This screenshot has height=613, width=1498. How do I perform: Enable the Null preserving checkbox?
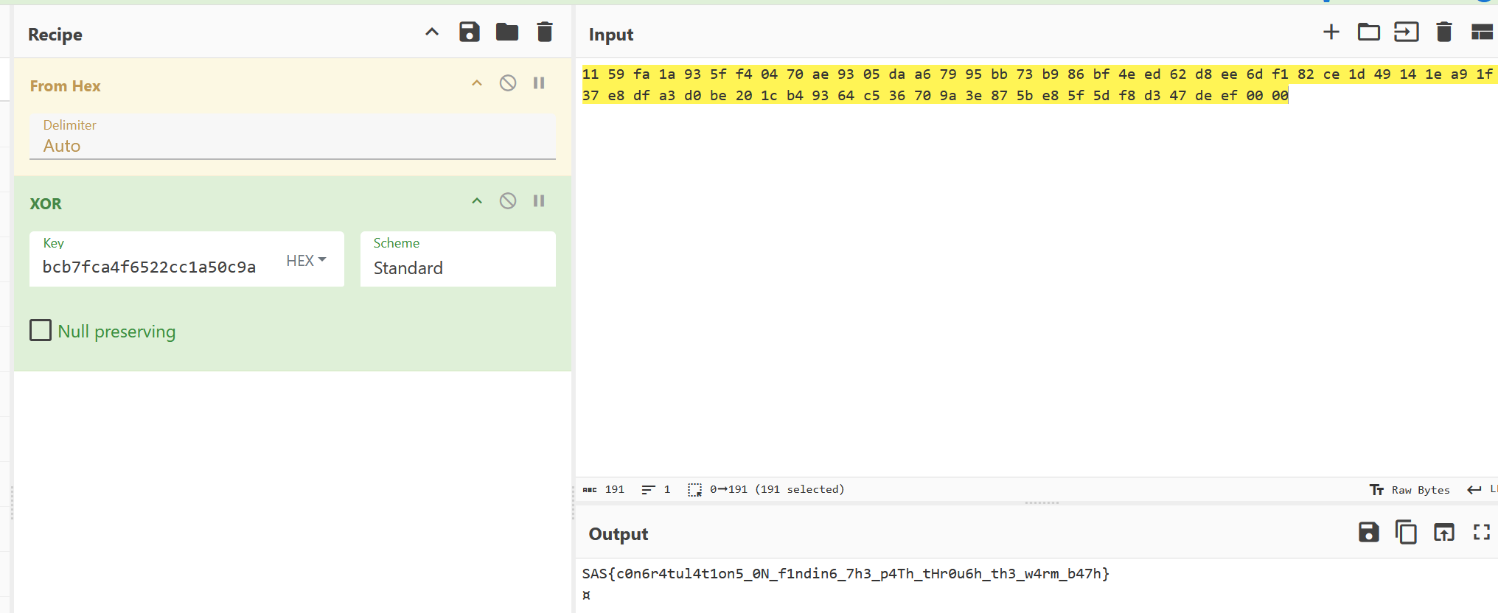click(41, 331)
